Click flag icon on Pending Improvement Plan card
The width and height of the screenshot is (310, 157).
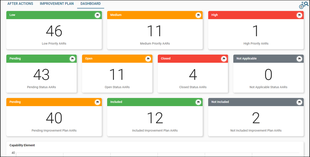[97, 102]
